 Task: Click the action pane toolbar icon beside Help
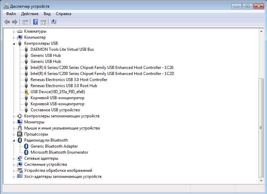point(43,22)
